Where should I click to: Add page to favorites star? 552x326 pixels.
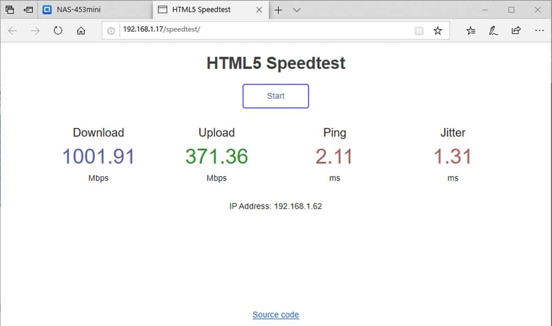pos(438,31)
